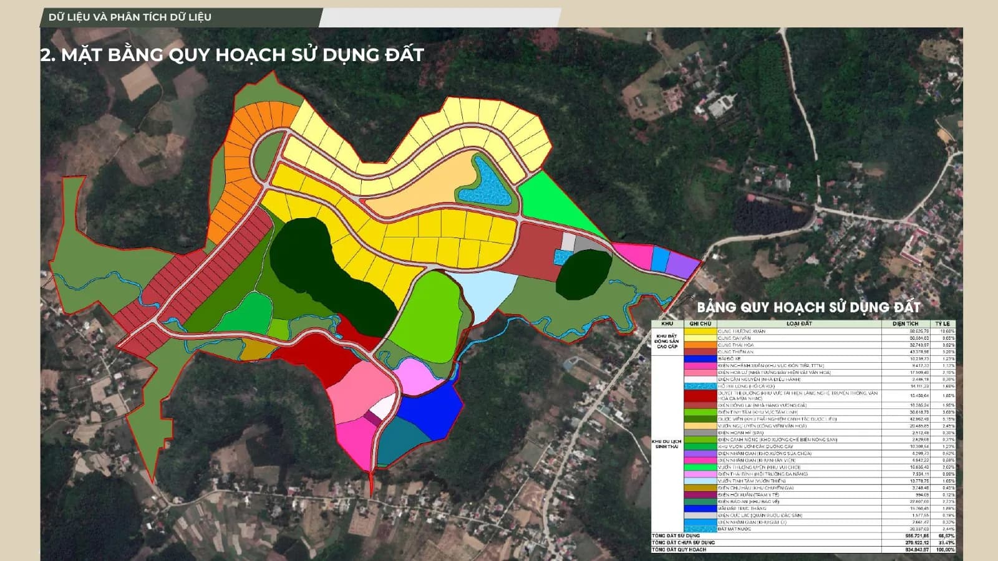Click the 'TỶ LỆ' column header
The height and width of the screenshot is (561, 998).
tap(942, 324)
